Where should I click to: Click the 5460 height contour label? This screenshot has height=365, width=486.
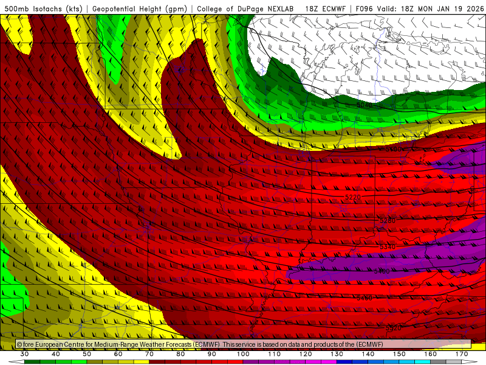click(x=364, y=298)
